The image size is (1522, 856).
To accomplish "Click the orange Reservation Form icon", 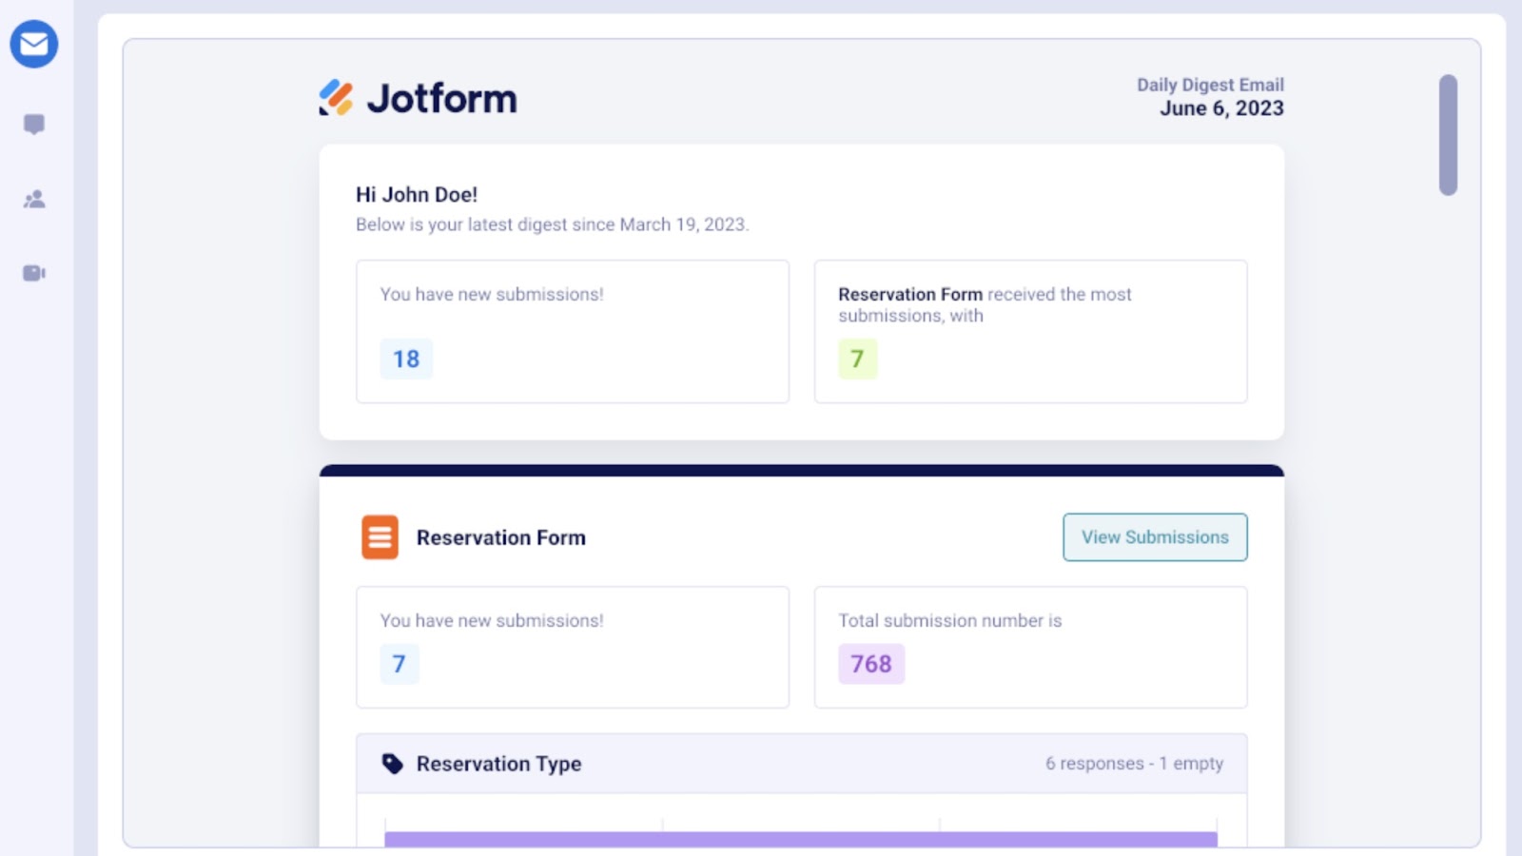I will [380, 537].
